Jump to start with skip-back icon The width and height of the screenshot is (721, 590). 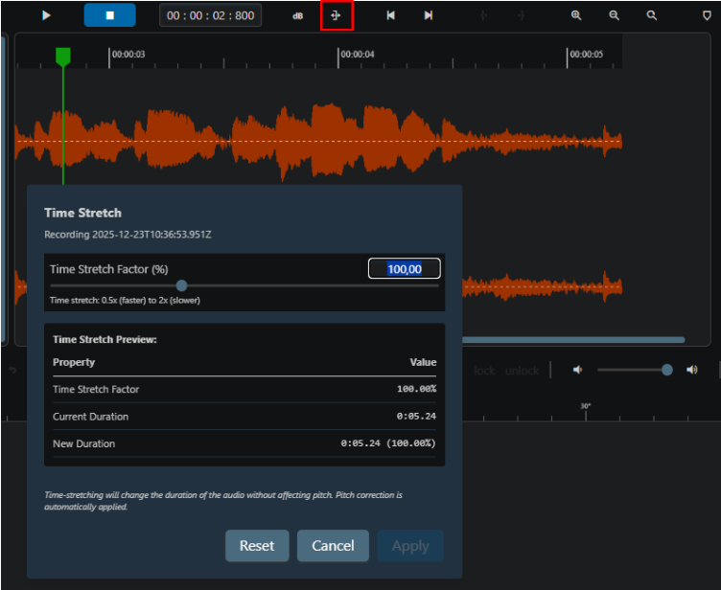(391, 15)
